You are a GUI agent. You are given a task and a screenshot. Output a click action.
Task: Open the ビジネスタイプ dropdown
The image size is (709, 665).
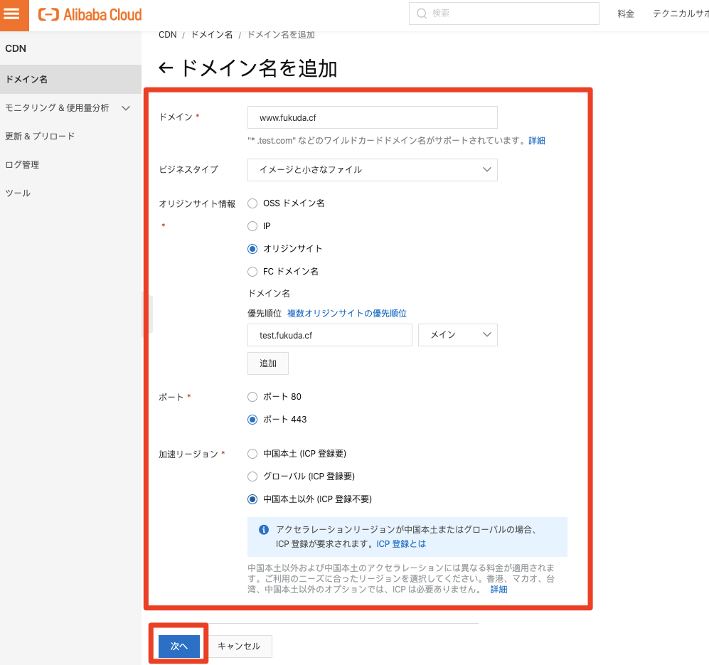372,170
